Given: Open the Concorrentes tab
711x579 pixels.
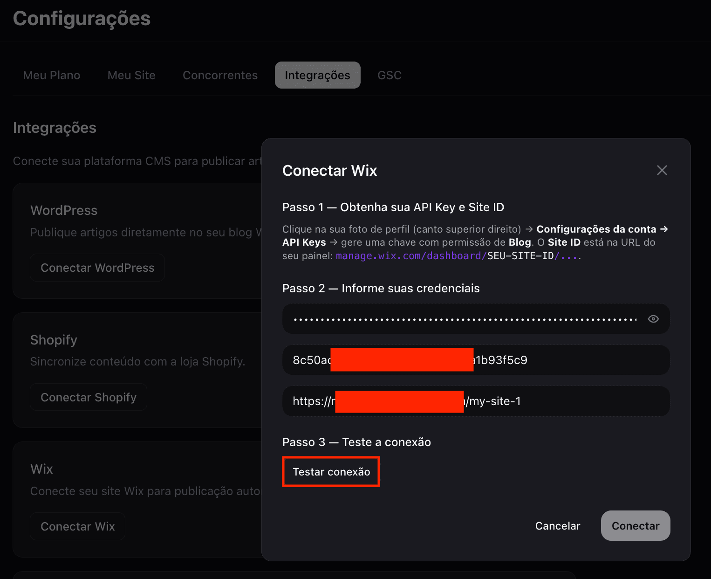Looking at the screenshot, I should click(x=220, y=75).
